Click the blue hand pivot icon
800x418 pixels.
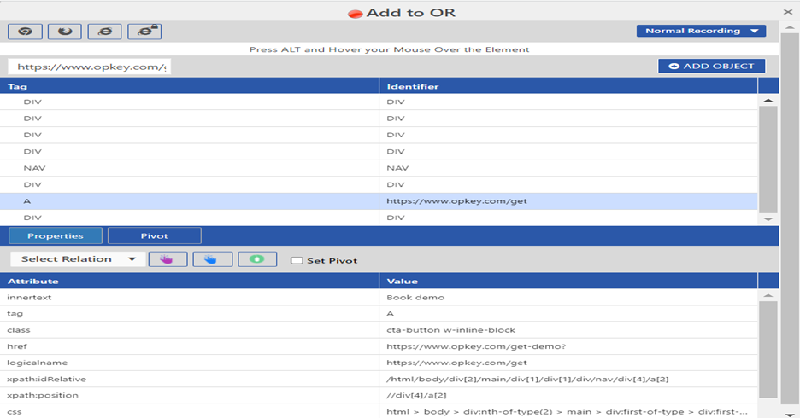212,259
